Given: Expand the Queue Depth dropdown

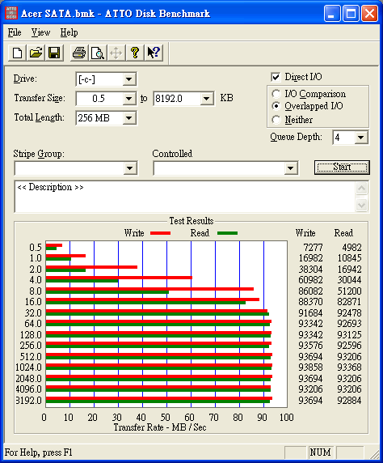Looking at the screenshot, I should coord(350,138).
